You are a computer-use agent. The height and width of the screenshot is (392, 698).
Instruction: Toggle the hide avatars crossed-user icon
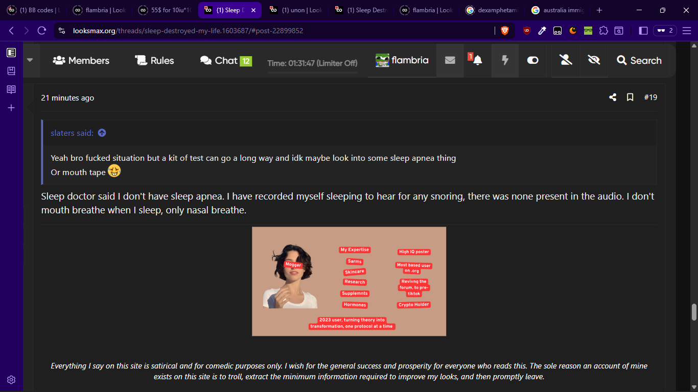(566, 60)
